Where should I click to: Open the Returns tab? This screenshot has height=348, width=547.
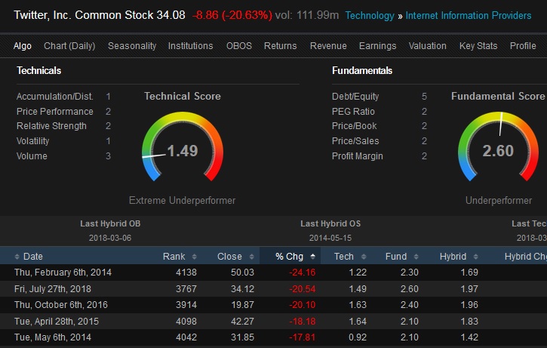tap(280, 46)
